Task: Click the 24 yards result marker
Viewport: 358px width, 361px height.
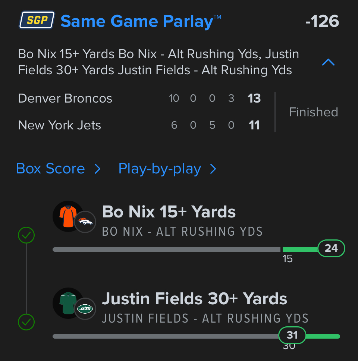Action: 331,248
